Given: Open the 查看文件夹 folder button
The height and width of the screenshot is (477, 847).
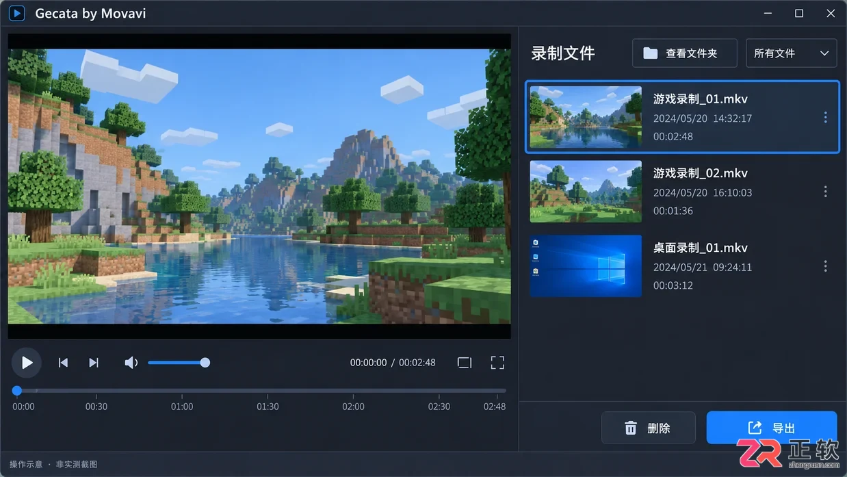Looking at the screenshot, I should [x=684, y=53].
